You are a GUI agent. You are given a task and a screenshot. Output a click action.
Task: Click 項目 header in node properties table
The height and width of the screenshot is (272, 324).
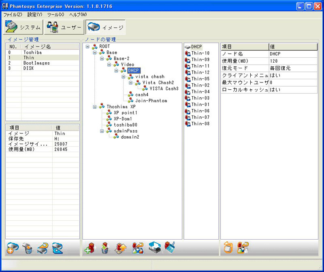[245, 46]
